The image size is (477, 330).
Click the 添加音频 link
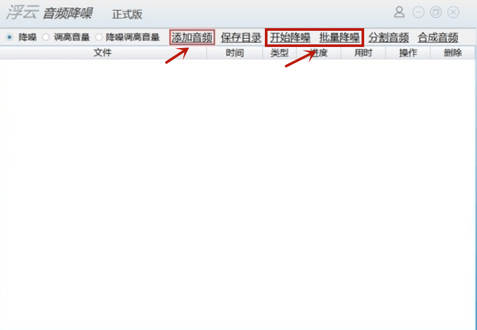[192, 38]
